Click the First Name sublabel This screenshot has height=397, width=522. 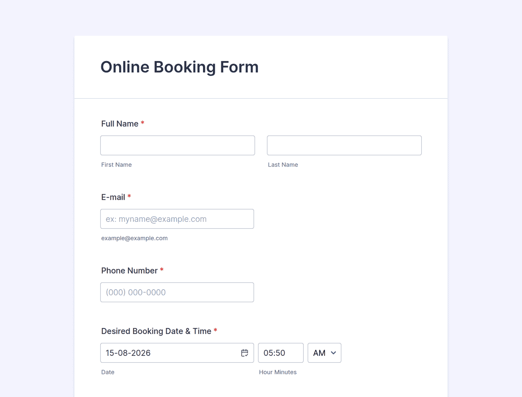click(116, 165)
